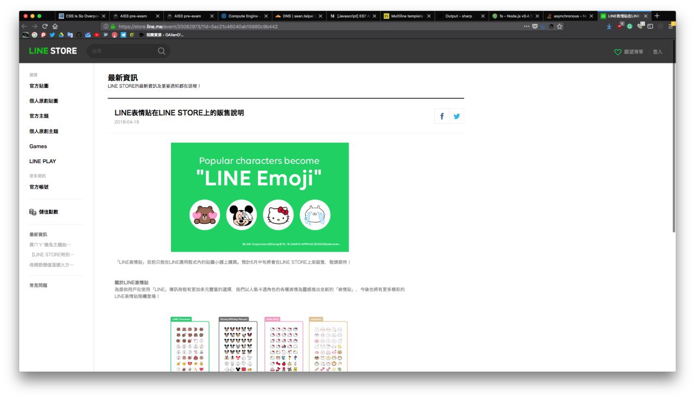Share article via Facebook icon
The image size is (695, 399).
click(442, 117)
